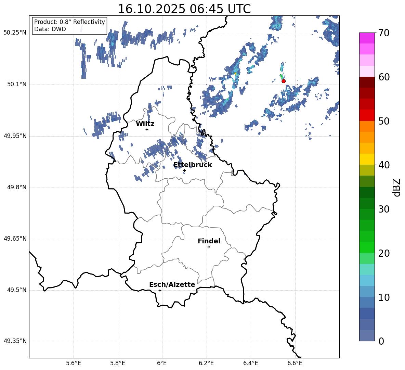Click the longitude label 6.4°E
The height and width of the screenshot is (370, 405).
pyautogui.click(x=250, y=363)
